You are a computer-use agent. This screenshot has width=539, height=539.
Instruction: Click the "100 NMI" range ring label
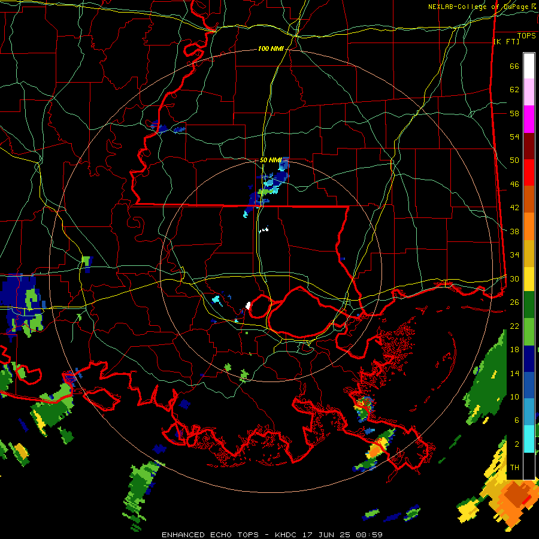pyautogui.click(x=271, y=49)
